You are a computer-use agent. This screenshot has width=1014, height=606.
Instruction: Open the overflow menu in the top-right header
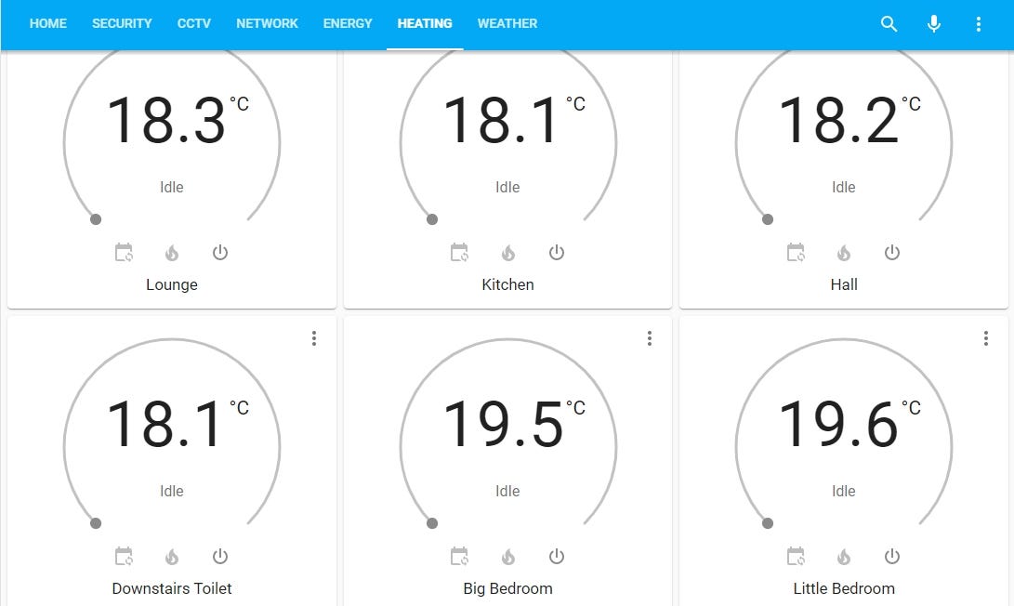point(978,24)
